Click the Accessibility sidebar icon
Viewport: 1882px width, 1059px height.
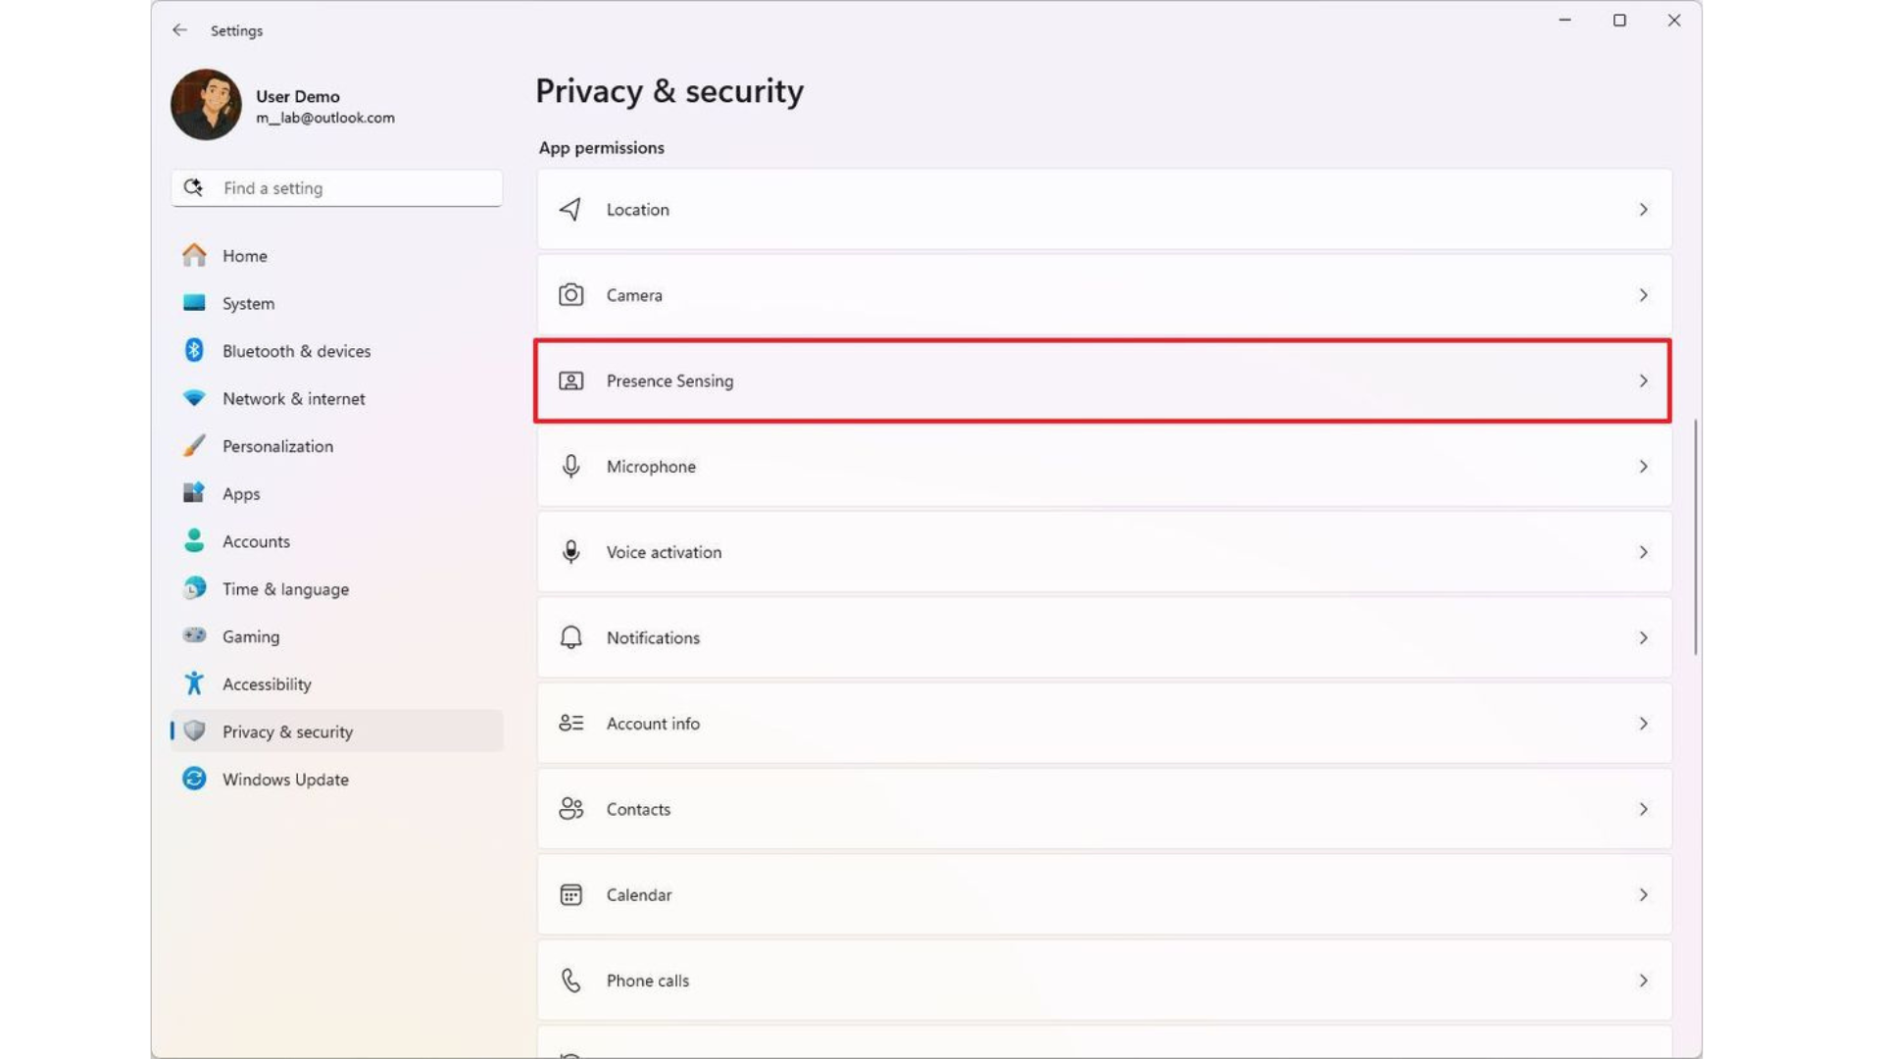(x=194, y=683)
